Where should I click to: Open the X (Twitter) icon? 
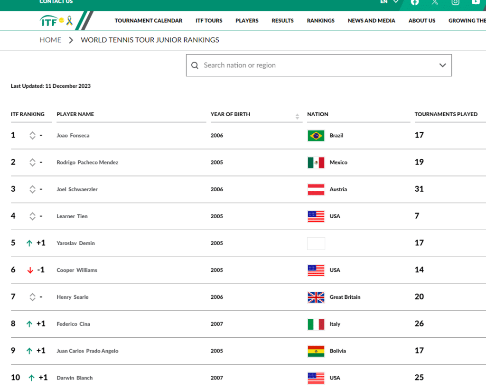click(x=435, y=2)
